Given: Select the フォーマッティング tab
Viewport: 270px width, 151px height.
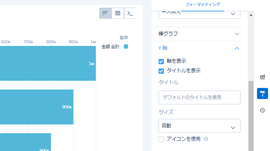Looking at the screenshot, I should 203,5.
